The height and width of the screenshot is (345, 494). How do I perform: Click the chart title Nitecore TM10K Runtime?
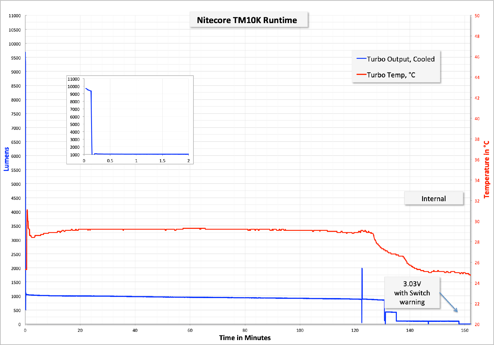click(x=247, y=20)
